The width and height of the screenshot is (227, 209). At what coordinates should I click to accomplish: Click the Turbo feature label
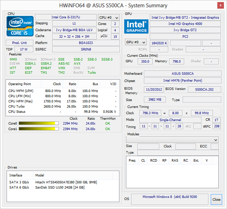(92, 73)
